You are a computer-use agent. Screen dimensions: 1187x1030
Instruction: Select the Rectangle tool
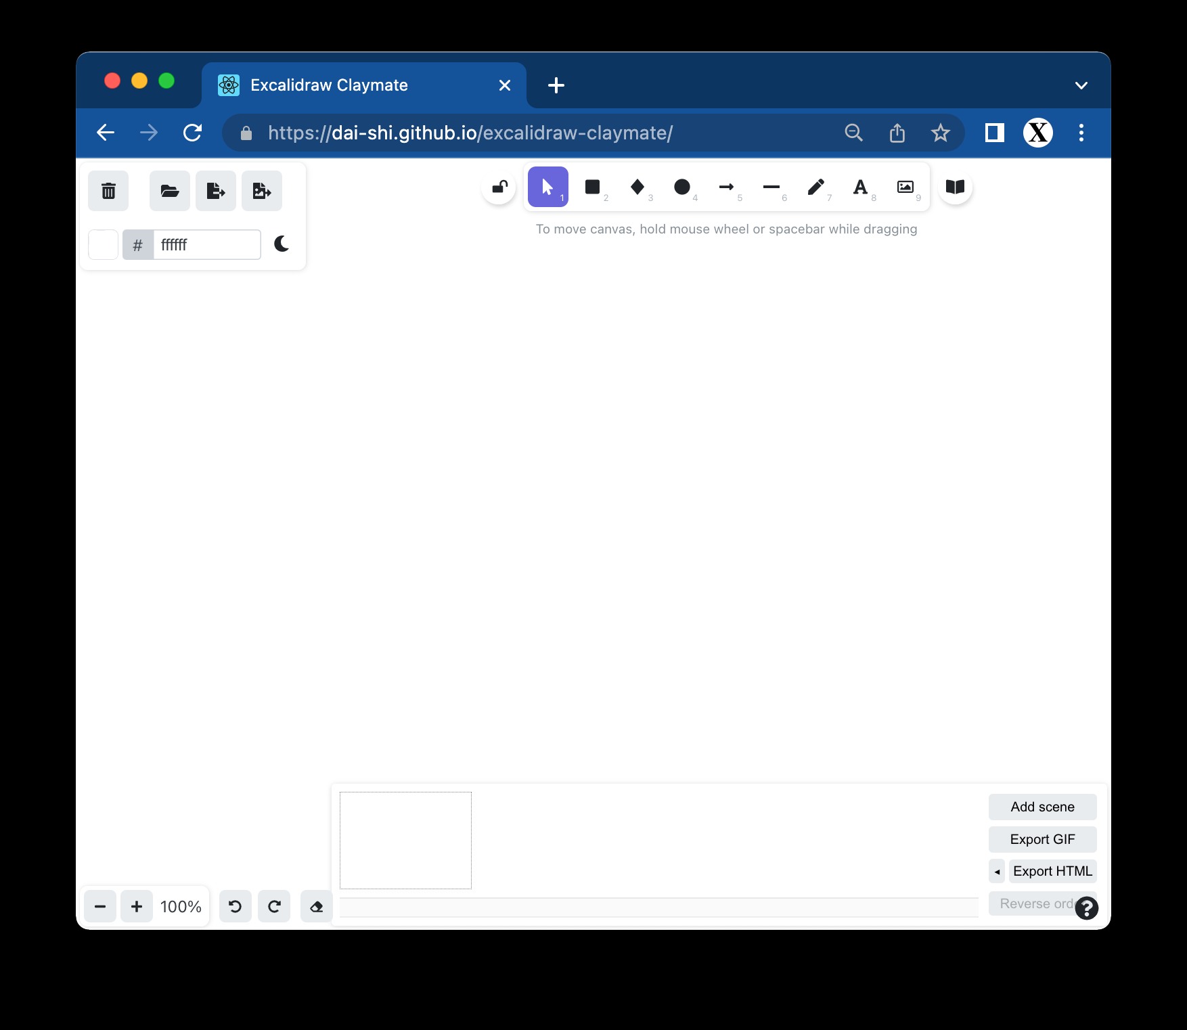click(593, 187)
